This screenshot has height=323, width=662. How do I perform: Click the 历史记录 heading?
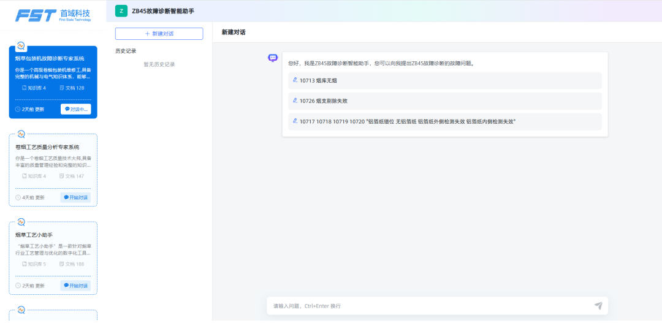pos(126,51)
